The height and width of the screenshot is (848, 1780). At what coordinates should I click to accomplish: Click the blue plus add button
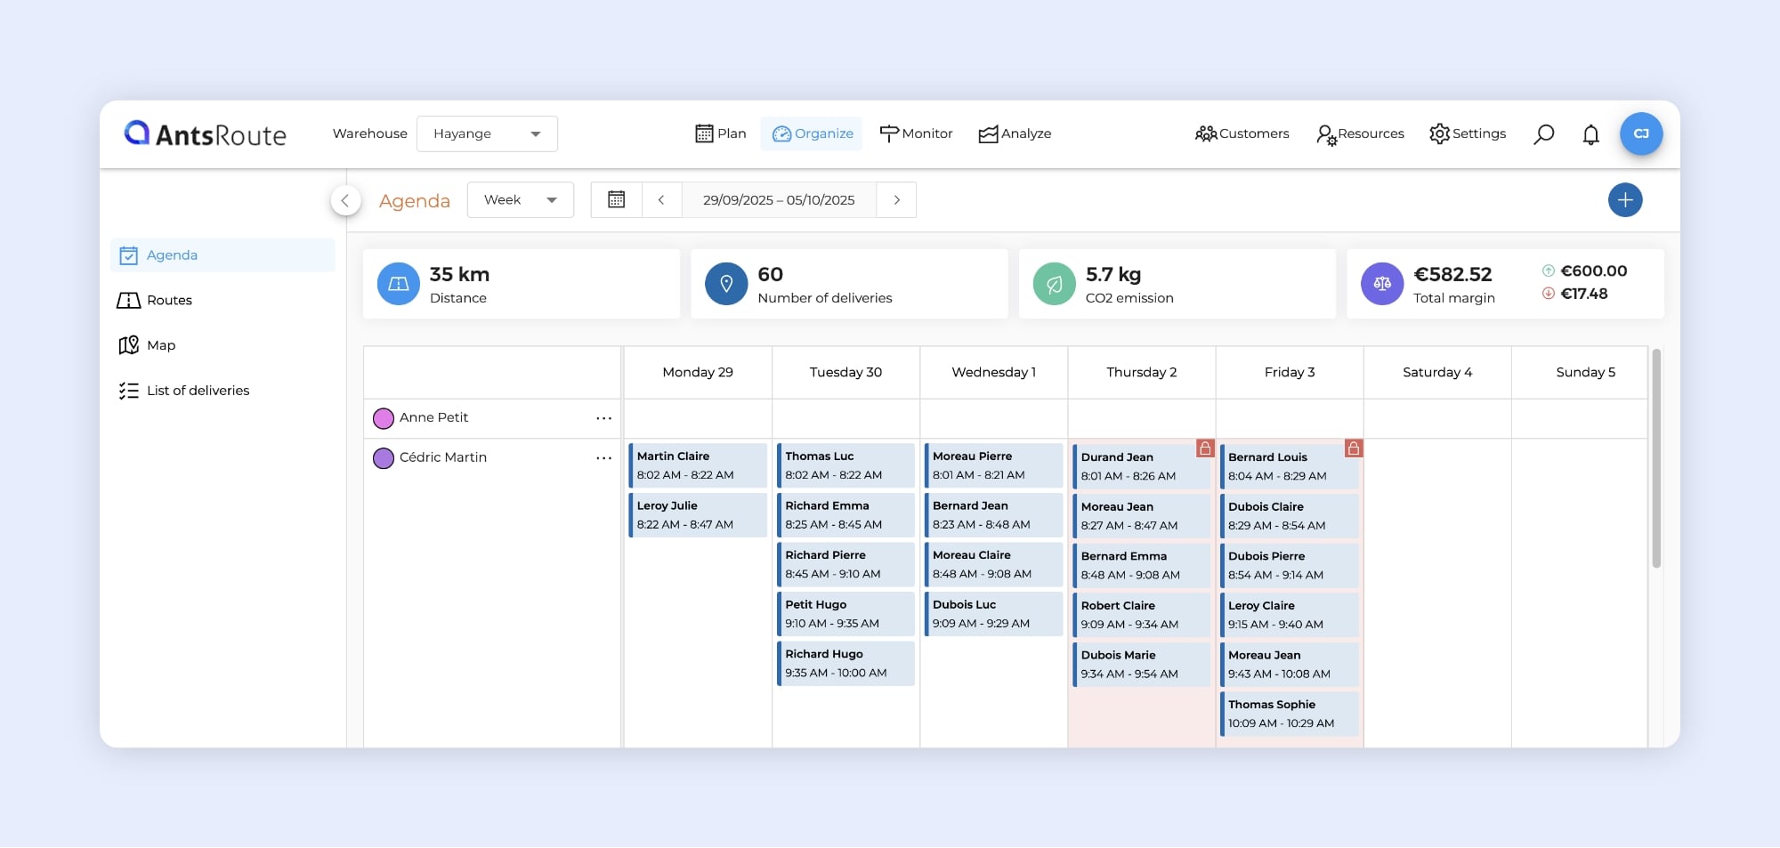click(x=1624, y=200)
